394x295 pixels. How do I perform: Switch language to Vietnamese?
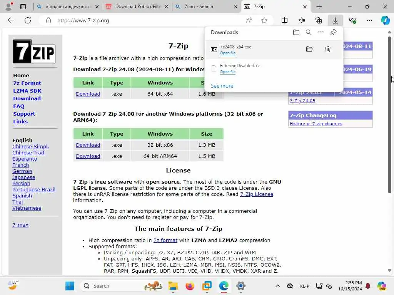27,208
